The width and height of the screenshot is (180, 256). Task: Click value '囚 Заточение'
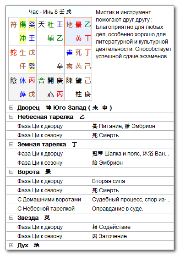109,236
